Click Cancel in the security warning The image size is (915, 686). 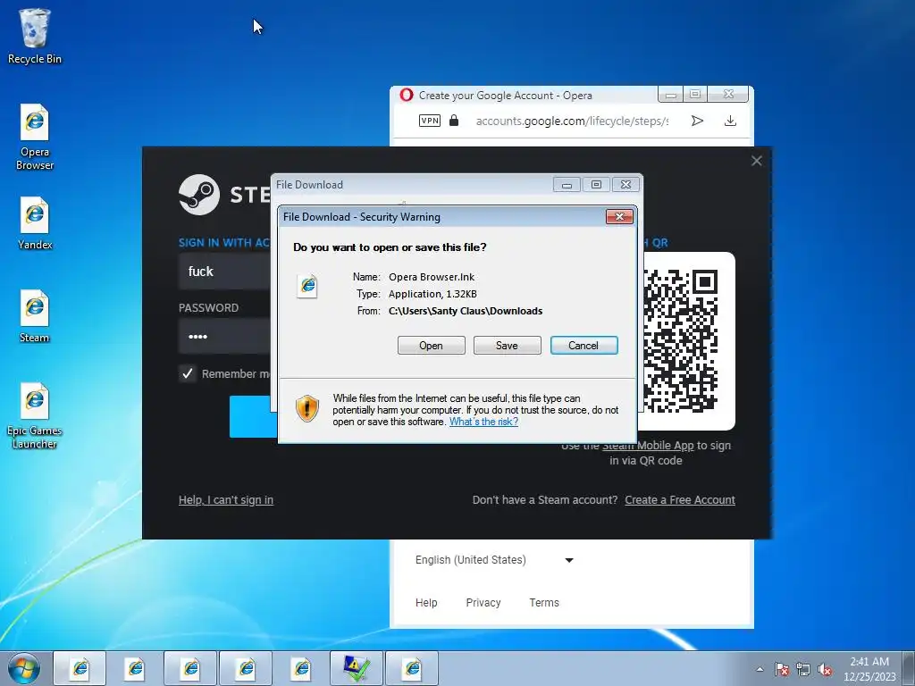click(583, 346)
